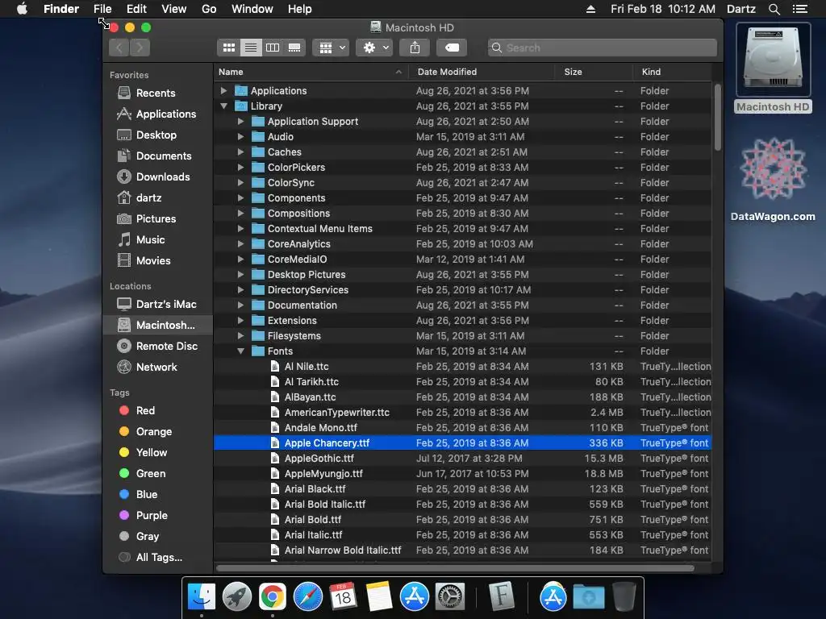Viewport: 826px width, 619px height.
Task: Launch Chrome from the Dock
Action: (273, 596)
